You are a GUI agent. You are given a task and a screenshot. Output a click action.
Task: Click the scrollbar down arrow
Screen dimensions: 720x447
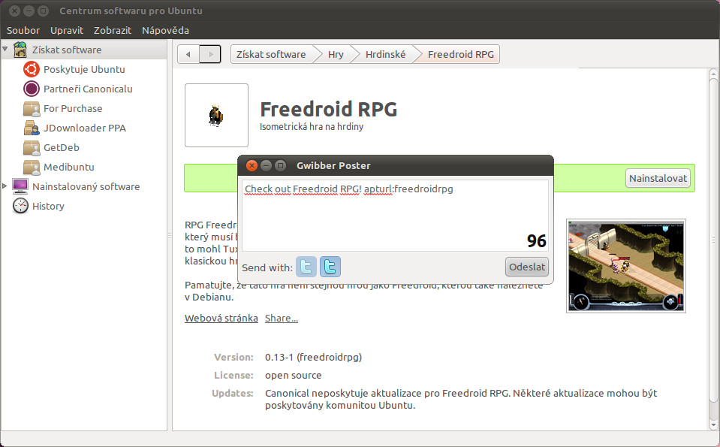tap(713, 425)
